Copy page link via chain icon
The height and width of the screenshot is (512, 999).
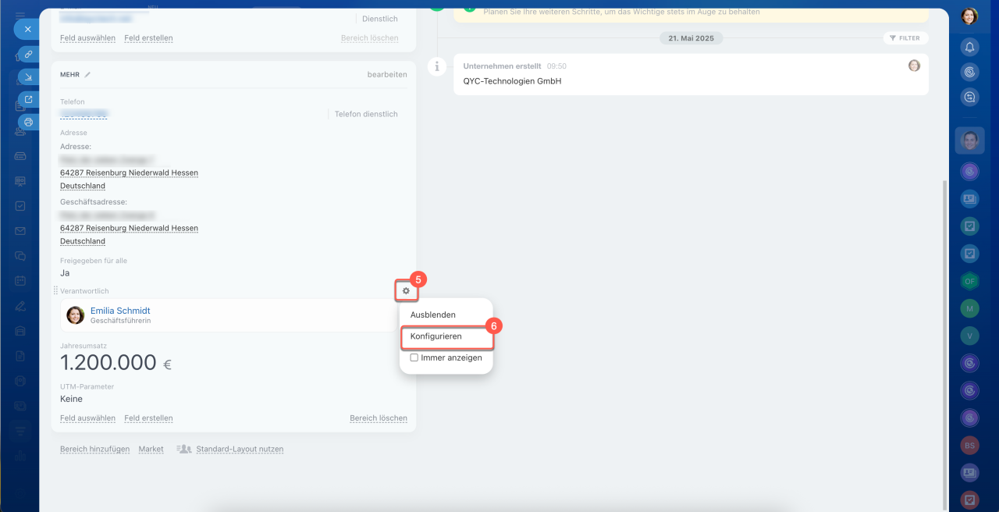[x=29, y=54]
